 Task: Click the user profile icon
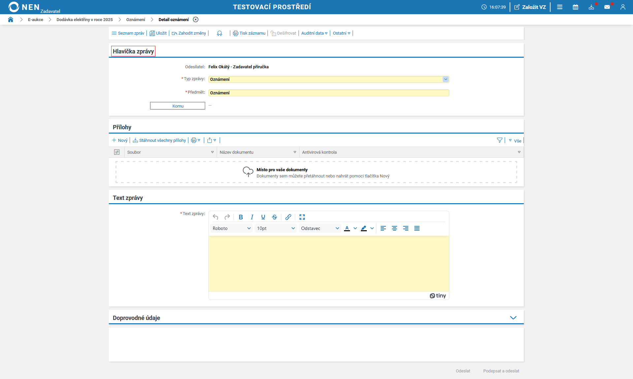click(623, 7)
